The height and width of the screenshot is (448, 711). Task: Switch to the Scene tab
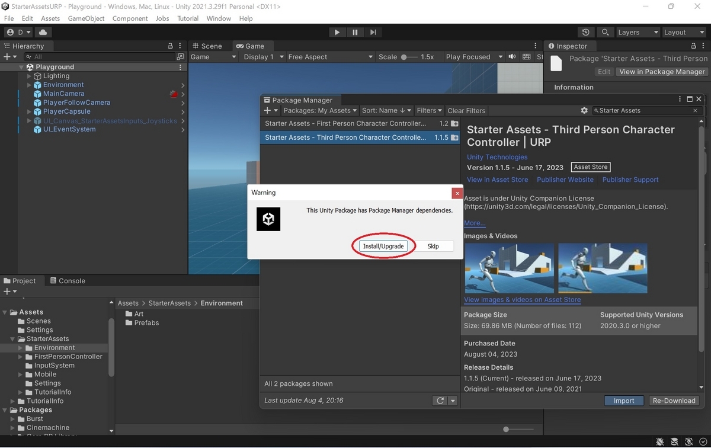[x=207, y=46]
